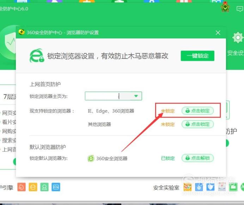Screen dimensions: 244x205
Task: Click the IE lock browser icon in header
Action: click(37, 56)
